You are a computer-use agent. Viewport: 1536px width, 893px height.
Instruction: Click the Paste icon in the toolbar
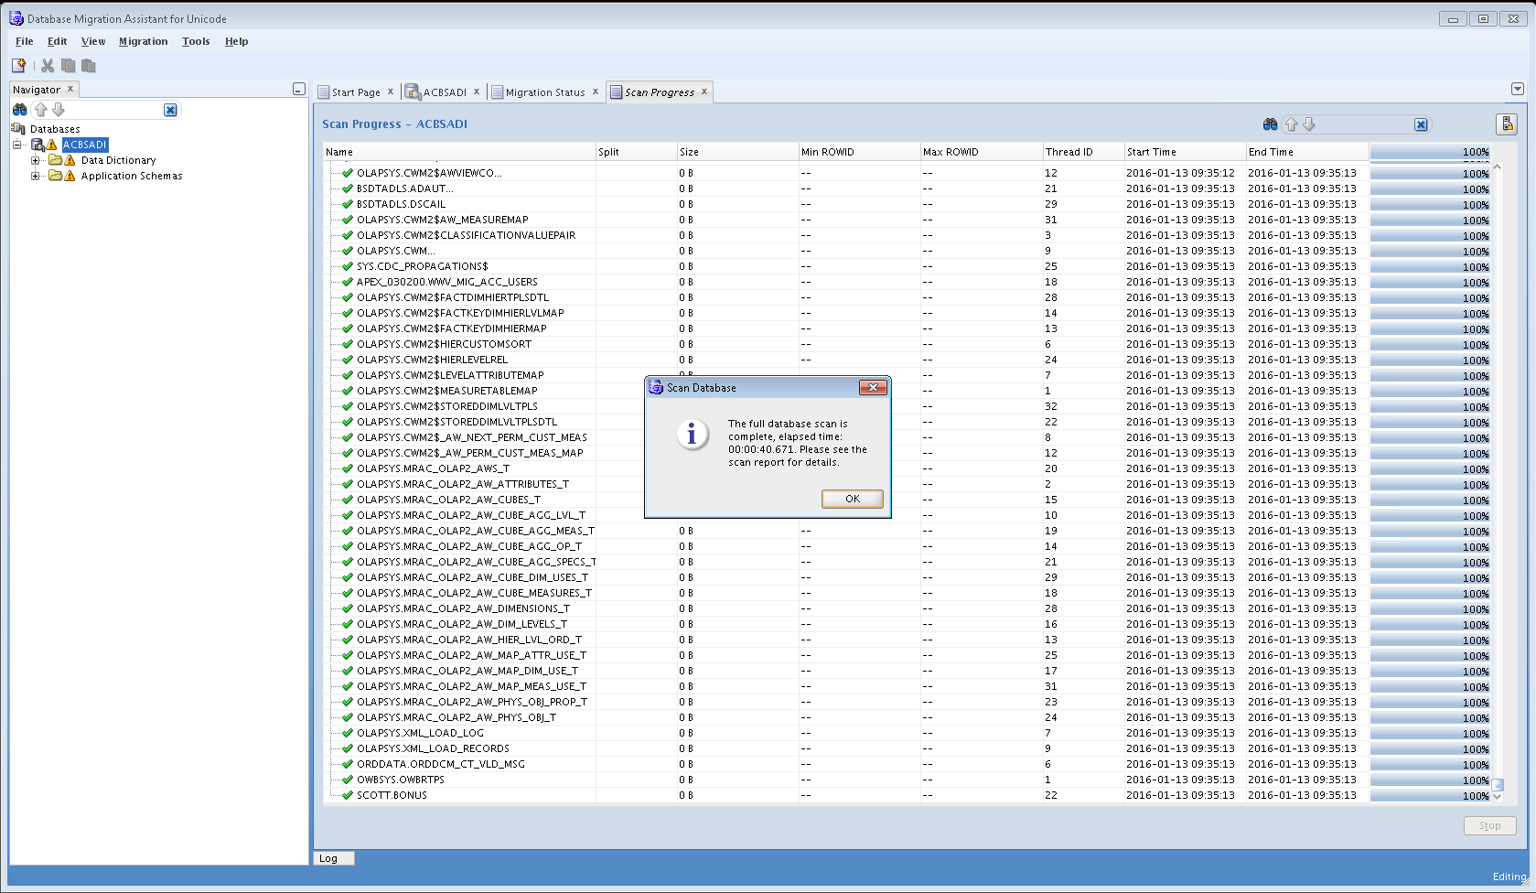(89, 65)
